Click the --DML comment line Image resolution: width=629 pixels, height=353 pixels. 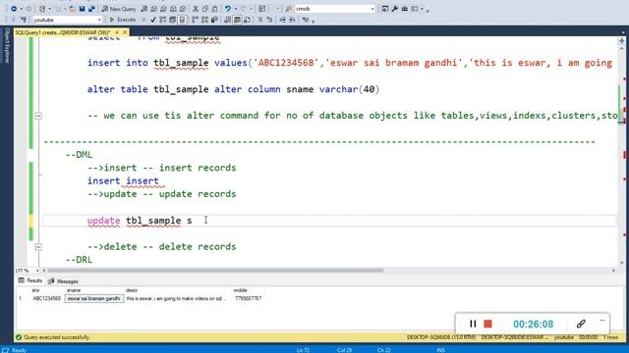79,155
